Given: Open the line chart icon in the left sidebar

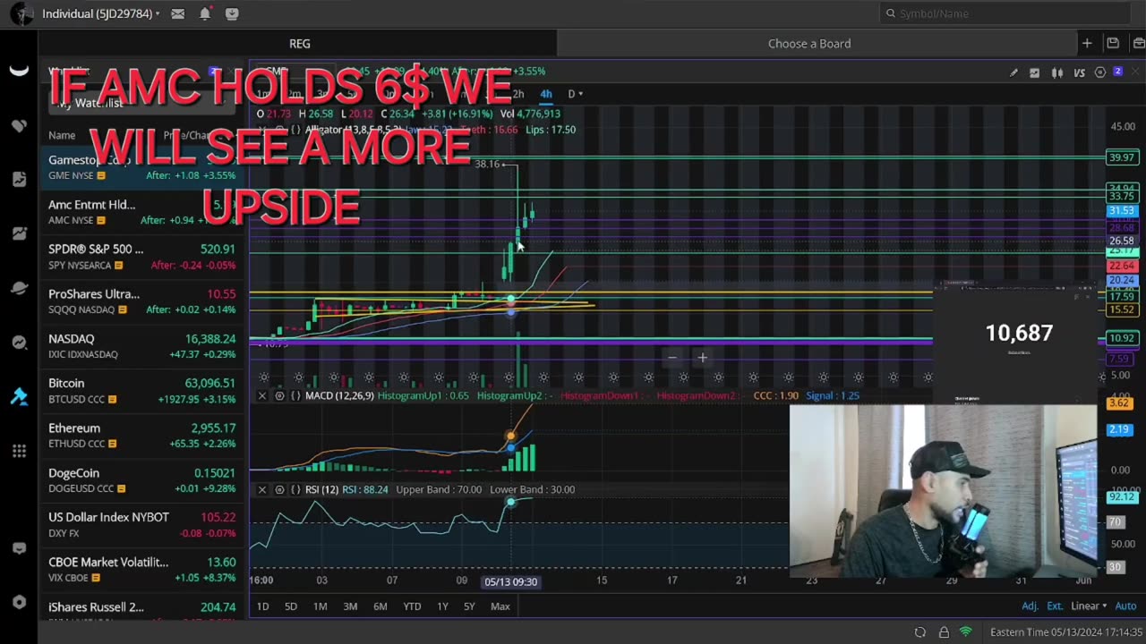Looking at the screenshot, I should pyautogui.click(x=19, y=233).
